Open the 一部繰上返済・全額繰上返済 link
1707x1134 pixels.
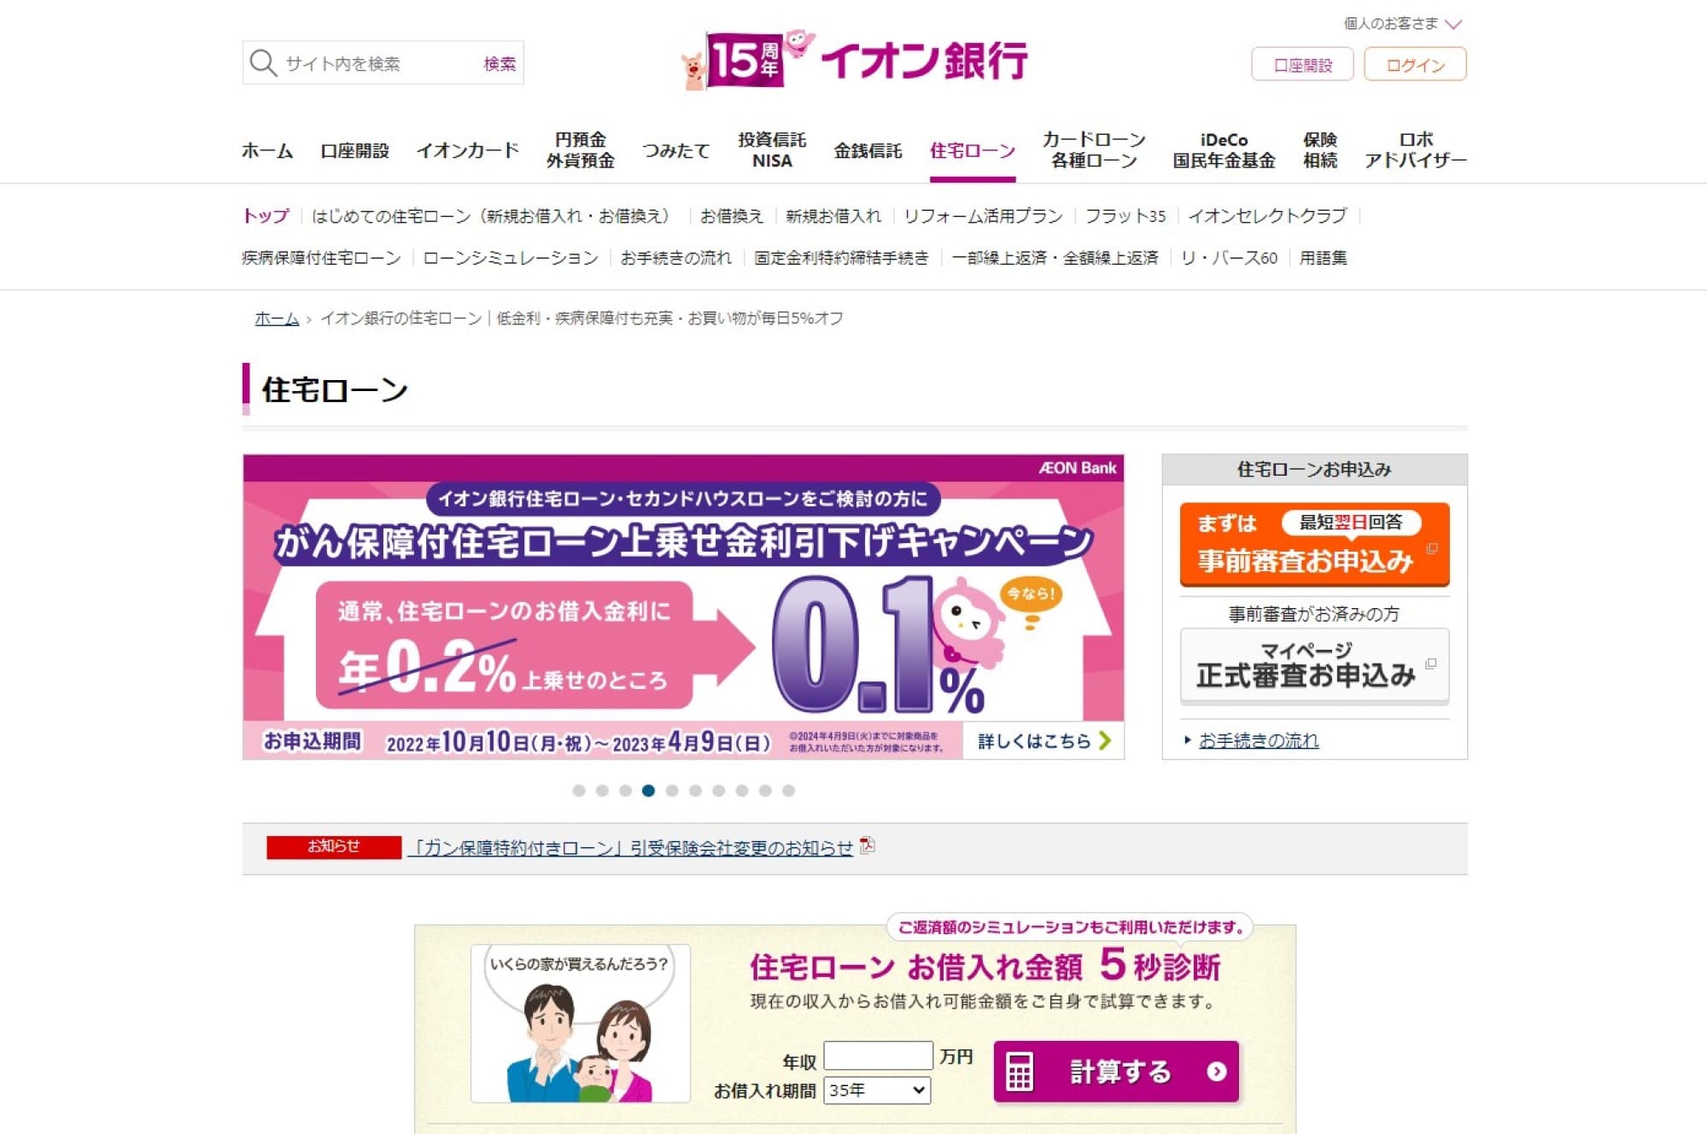click(1055, 258)
